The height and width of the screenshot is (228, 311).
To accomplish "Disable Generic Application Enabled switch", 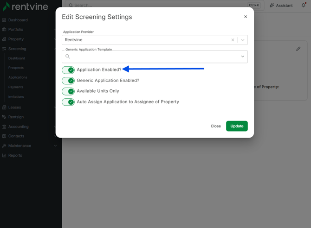I will click(x=68, y=81).
